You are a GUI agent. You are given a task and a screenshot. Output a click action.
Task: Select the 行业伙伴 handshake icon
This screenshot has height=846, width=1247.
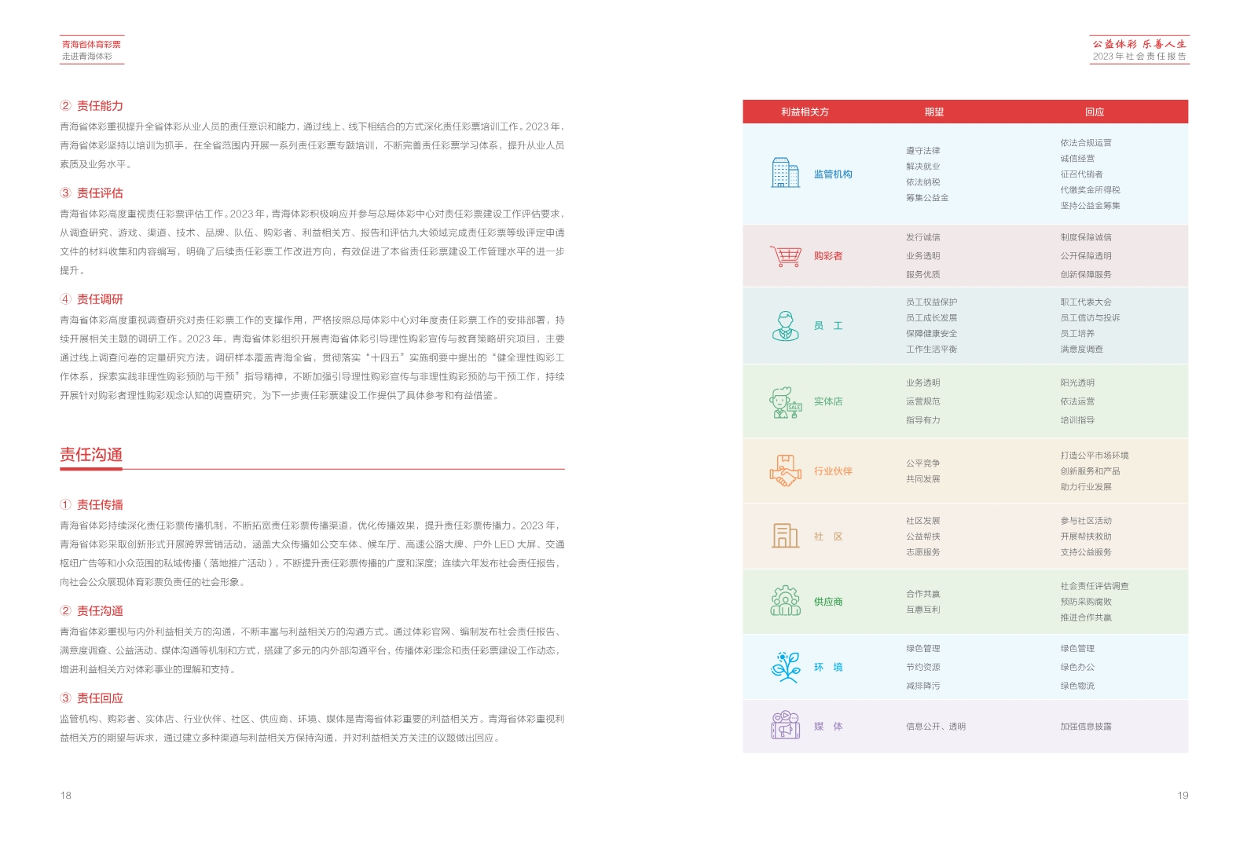785,471
